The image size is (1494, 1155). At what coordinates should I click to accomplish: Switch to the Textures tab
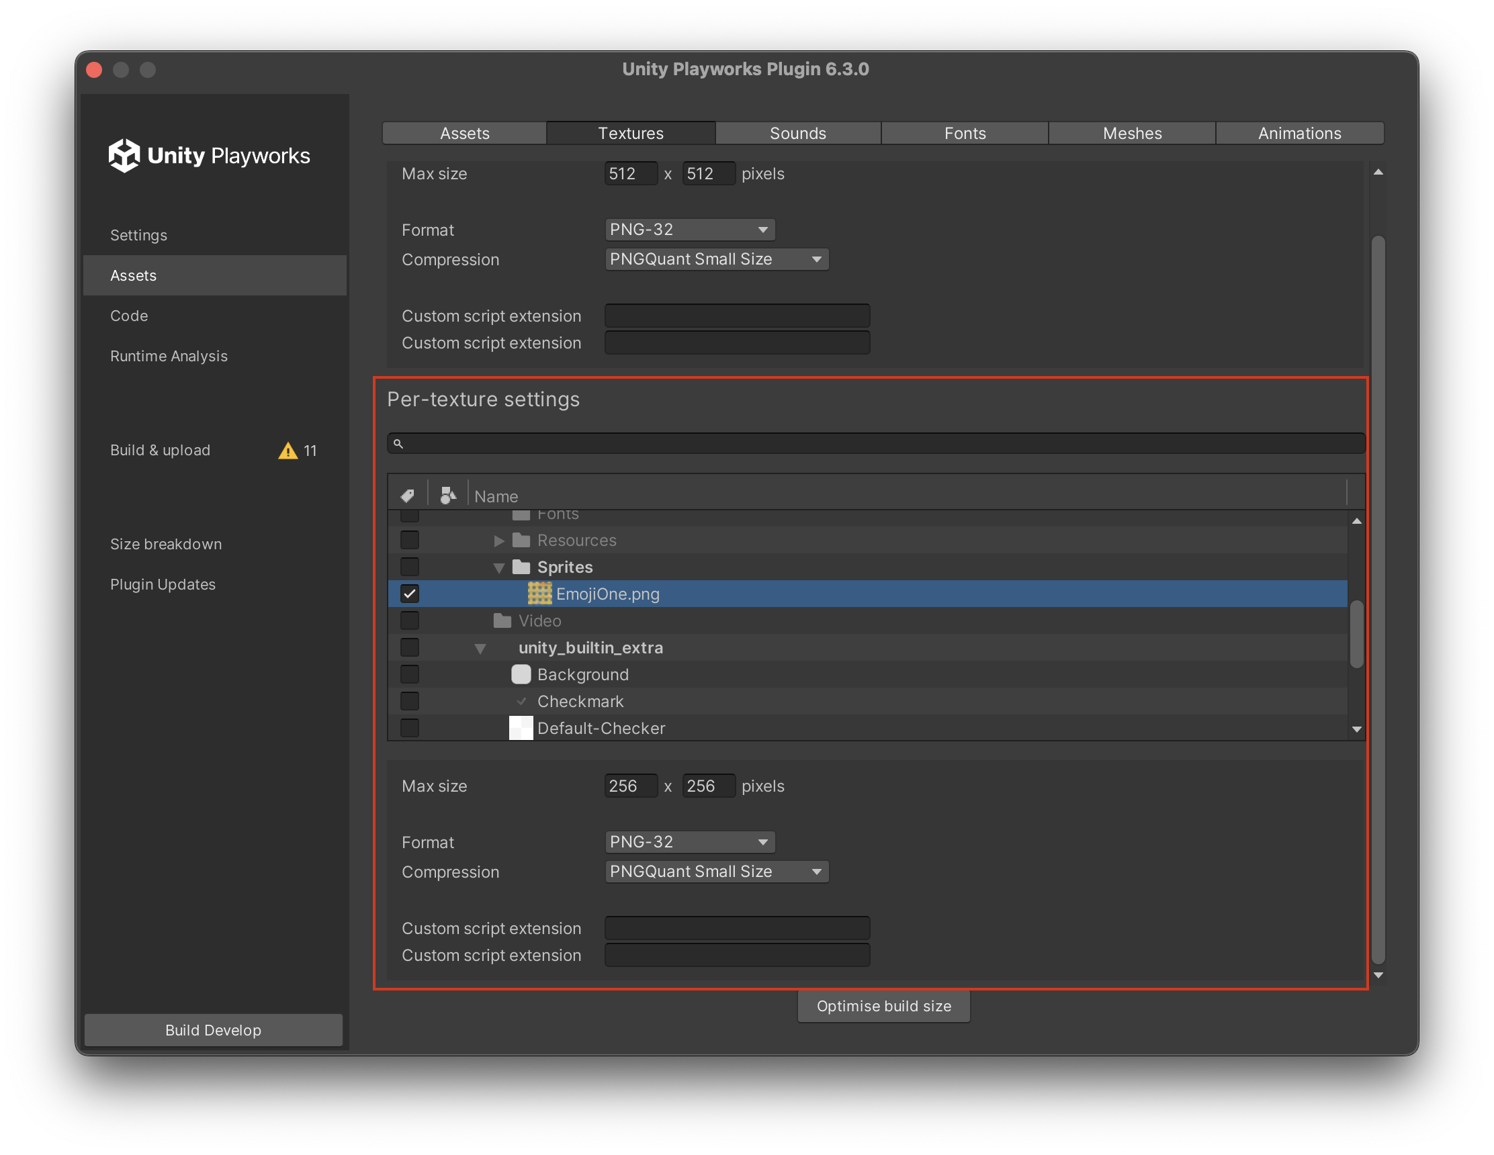pos(631,134)
